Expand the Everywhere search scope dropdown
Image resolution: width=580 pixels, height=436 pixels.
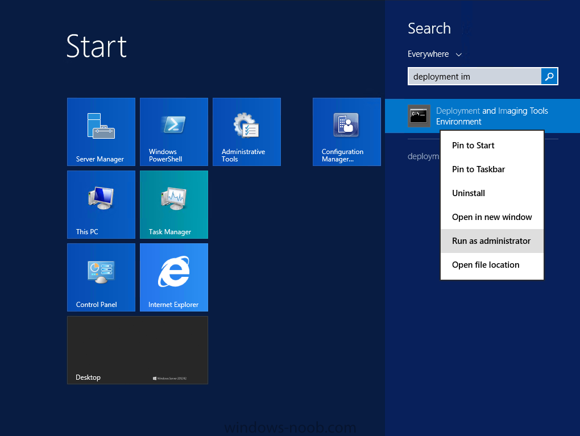(434, 55)
